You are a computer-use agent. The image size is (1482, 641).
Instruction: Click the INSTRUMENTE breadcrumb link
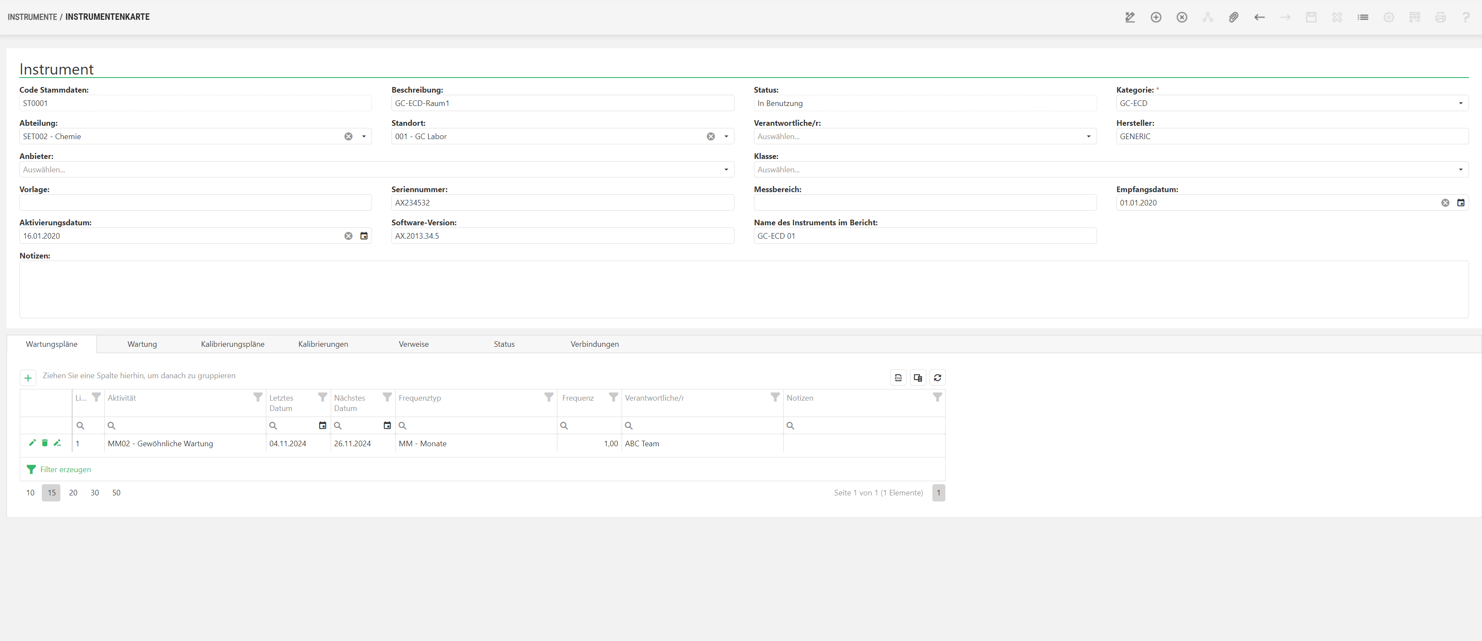tap(32, 17)
